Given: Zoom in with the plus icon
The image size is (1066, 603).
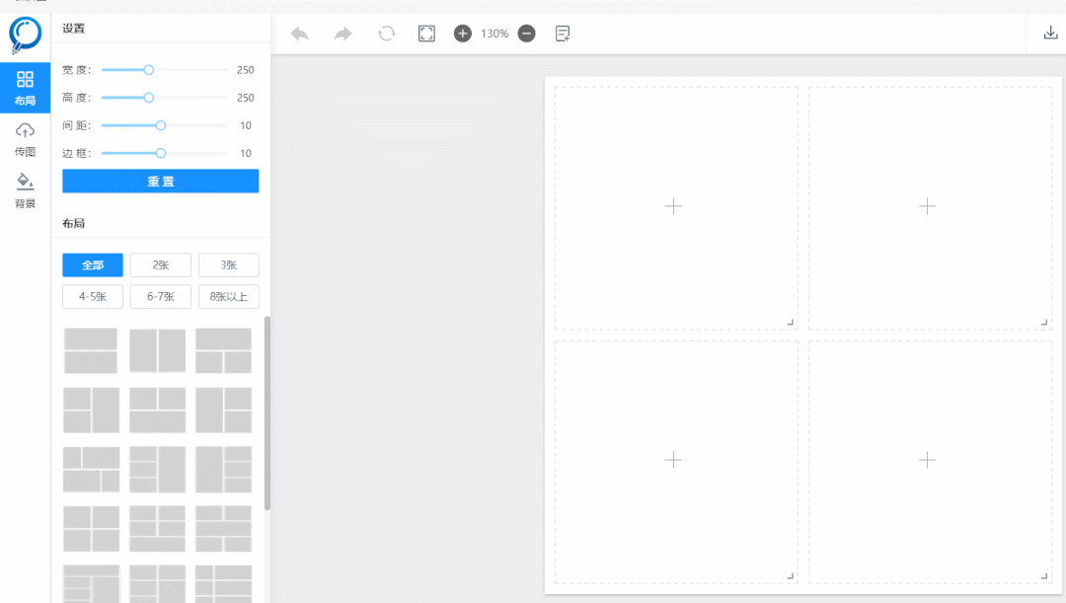Looking at the screenshot, I should (x=462, y=34).
